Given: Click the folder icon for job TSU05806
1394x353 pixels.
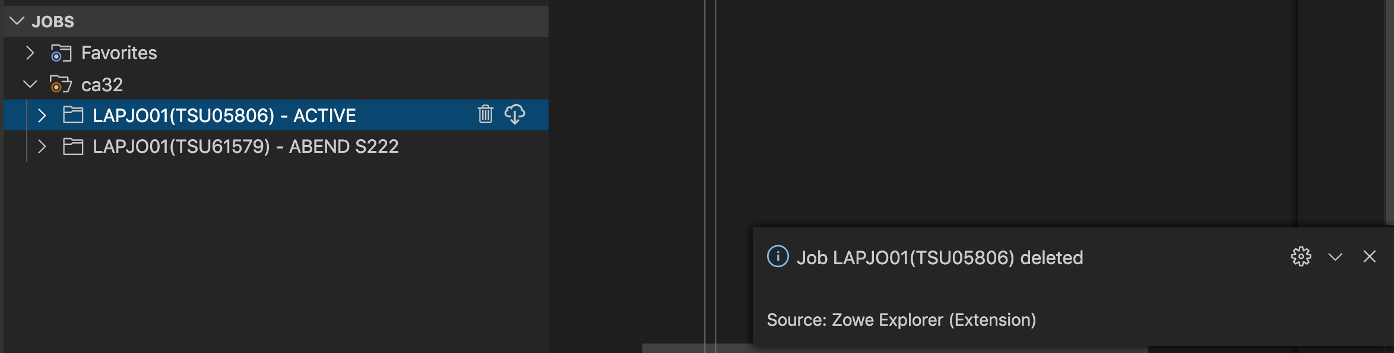Looking at the screenshot, I should coord(74,115).
